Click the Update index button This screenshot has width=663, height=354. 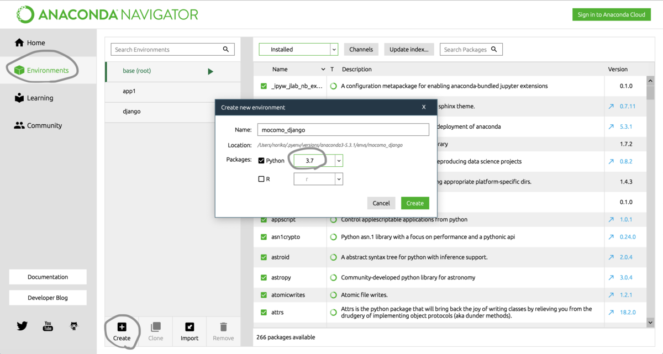(x=409, y=49)
